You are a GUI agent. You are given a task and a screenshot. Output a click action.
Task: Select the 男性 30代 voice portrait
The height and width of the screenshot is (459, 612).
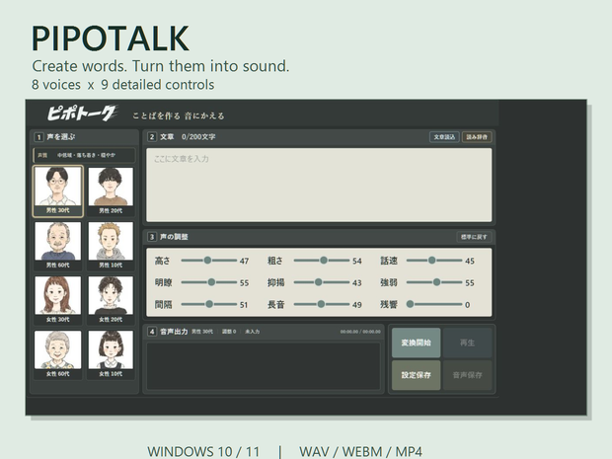point(58,191)
